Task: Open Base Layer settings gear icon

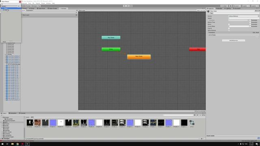Action: (76, 15)
